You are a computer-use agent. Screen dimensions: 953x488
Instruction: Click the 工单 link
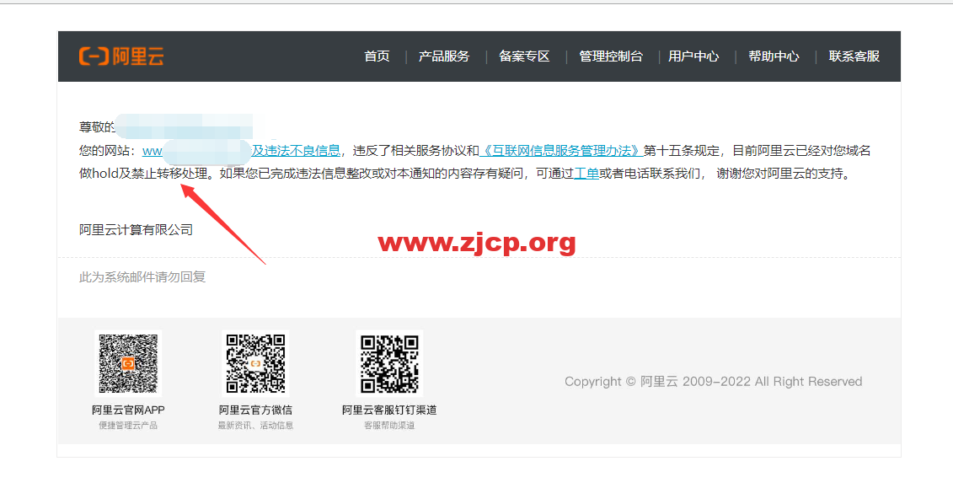(x=586, y=174)
